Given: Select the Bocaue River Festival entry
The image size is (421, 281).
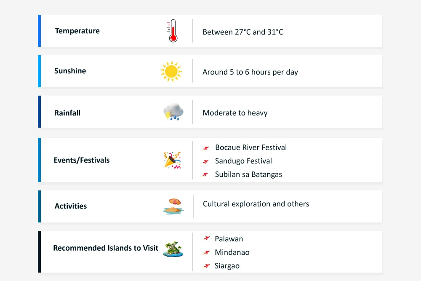Looking at the screenshot, I should tap(251, 147).
